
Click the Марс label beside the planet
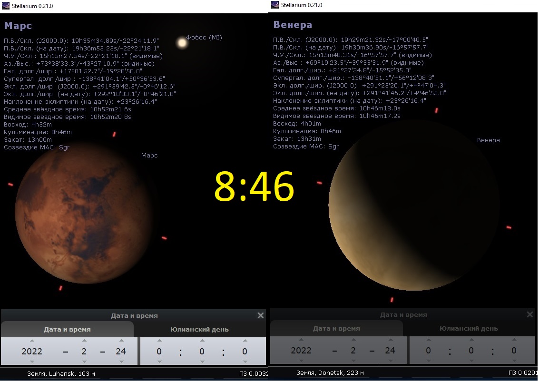[149, 156]
